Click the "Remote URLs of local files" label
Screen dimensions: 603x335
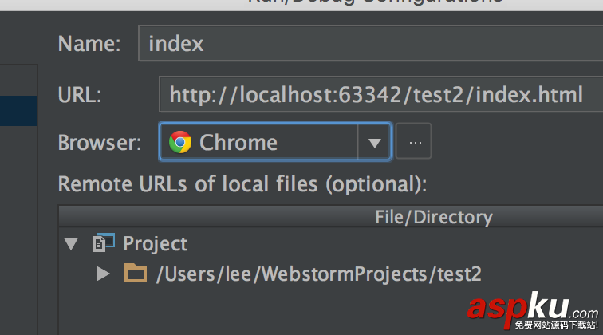pyautogui.click(x=242, y=184)
